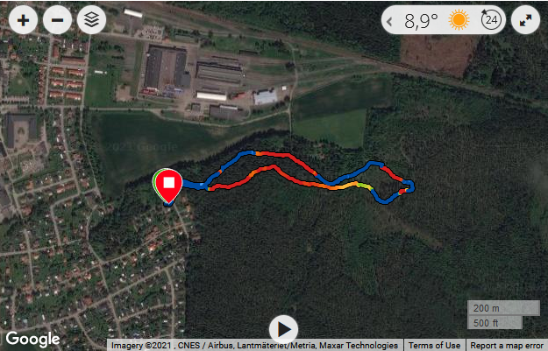Click the 24-hour history clock icon
Viewport: 548px width, 351px height.
point(491,20)
